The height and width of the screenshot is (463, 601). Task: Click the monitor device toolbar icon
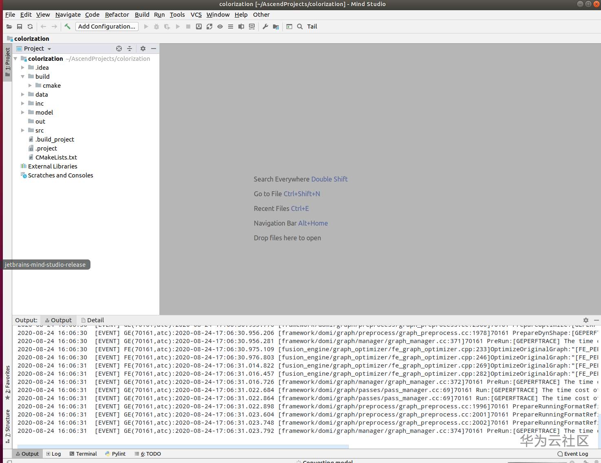[252, 27]
